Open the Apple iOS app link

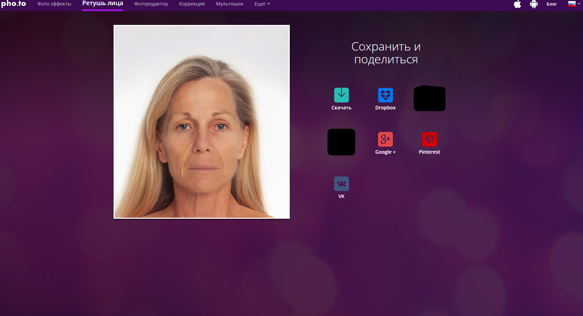(x=517, y=4)
